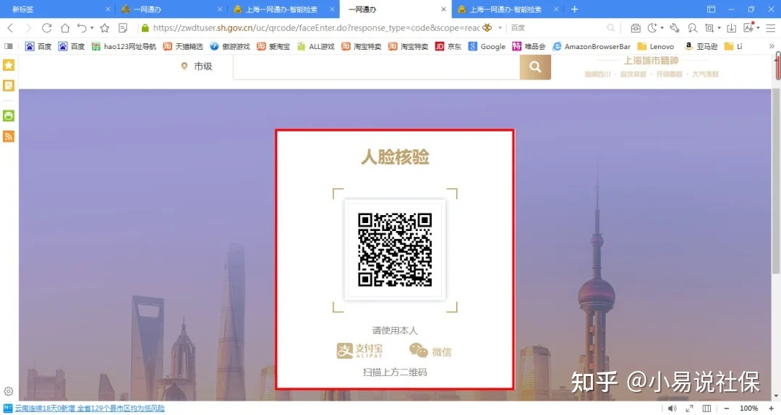Open the hao123网址导航 bookmark
Image resolution: width=781 pixels, height=415 pixels.
pos(124,46)
